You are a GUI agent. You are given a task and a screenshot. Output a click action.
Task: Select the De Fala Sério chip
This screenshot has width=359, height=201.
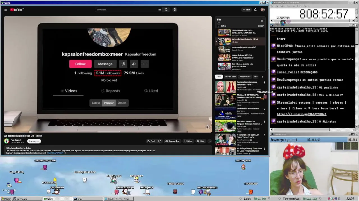coord(231,77)
